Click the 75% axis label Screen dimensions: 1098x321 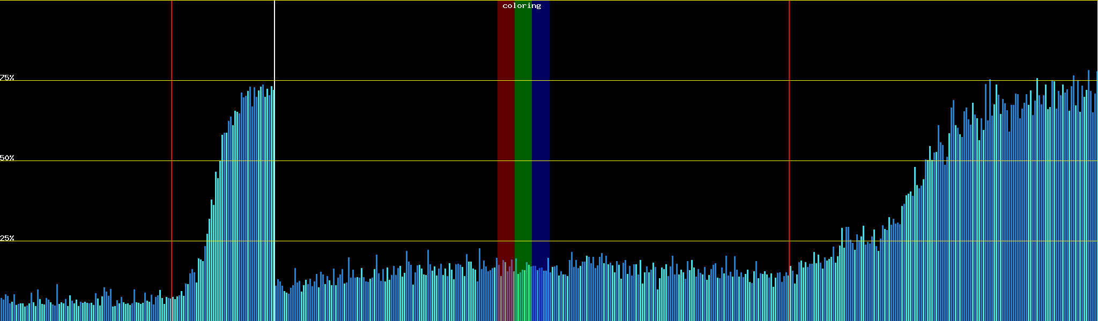7,78
